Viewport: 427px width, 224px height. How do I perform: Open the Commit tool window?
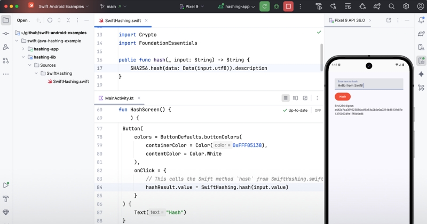click(x=6, y=33)
